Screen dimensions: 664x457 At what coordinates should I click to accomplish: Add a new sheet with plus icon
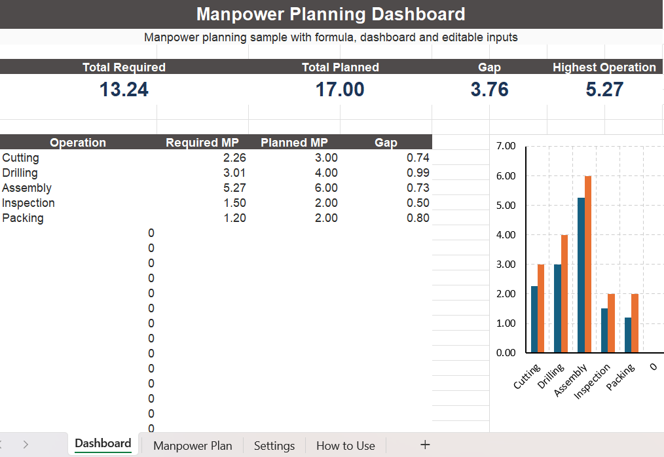click(x=425, y=445)
